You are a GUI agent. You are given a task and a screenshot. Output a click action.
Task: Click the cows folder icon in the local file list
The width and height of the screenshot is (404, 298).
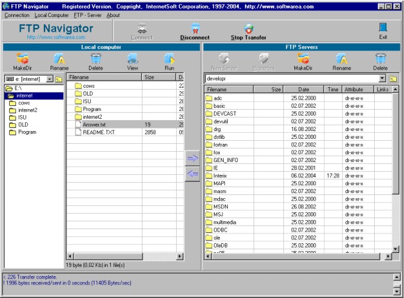79,86
